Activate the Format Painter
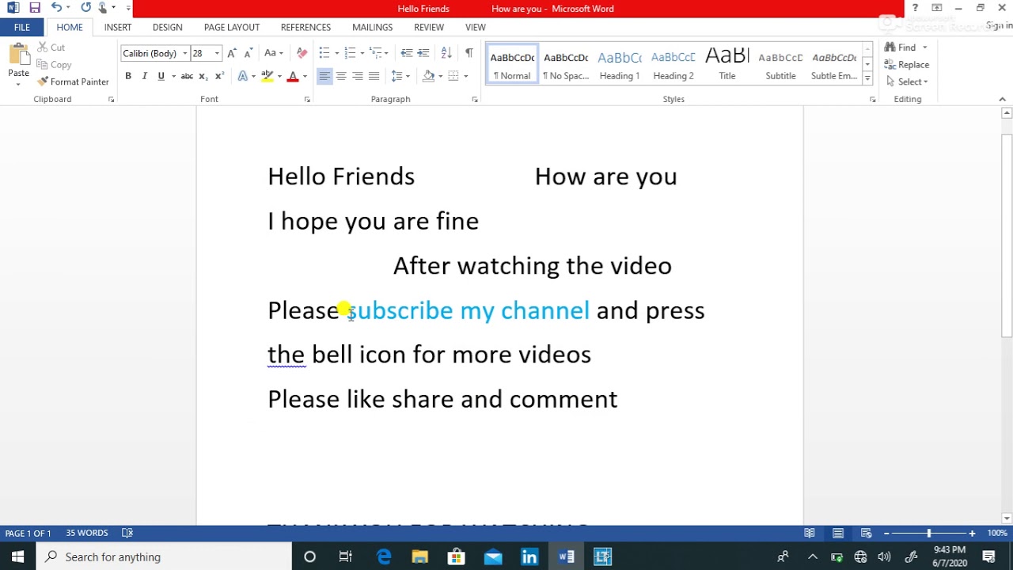The width and height of the screenshot is (1013, 570). pyautogui.click(x=73, y=82)
